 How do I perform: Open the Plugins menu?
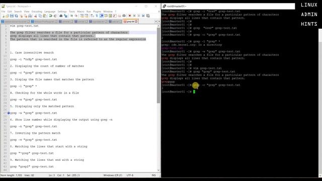[97, 12]
